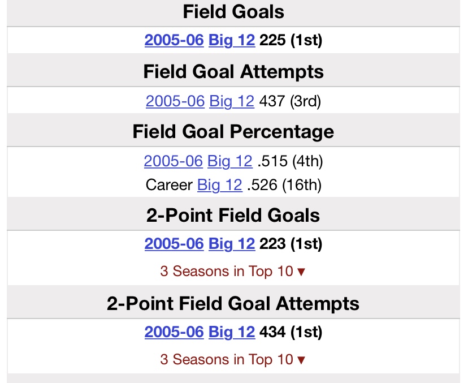Viewport: 468px width, 383px height.
Task: Open 2005-06 season link under Field Goal Attempts
Action: click(175, 101)
